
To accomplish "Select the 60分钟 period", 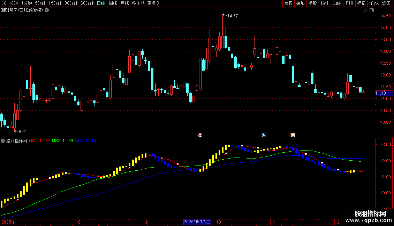I will pyautogui.click(x=87, y=3).
